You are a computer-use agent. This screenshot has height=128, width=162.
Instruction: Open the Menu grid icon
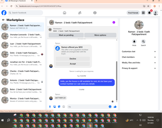pos(143,13)
